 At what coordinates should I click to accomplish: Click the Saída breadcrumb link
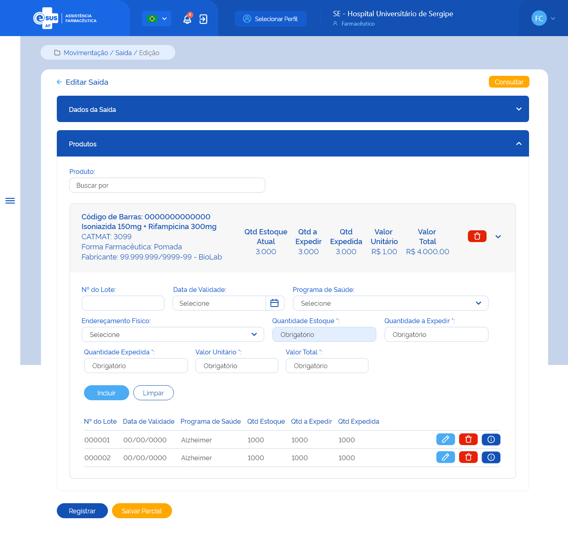(123, 53)
